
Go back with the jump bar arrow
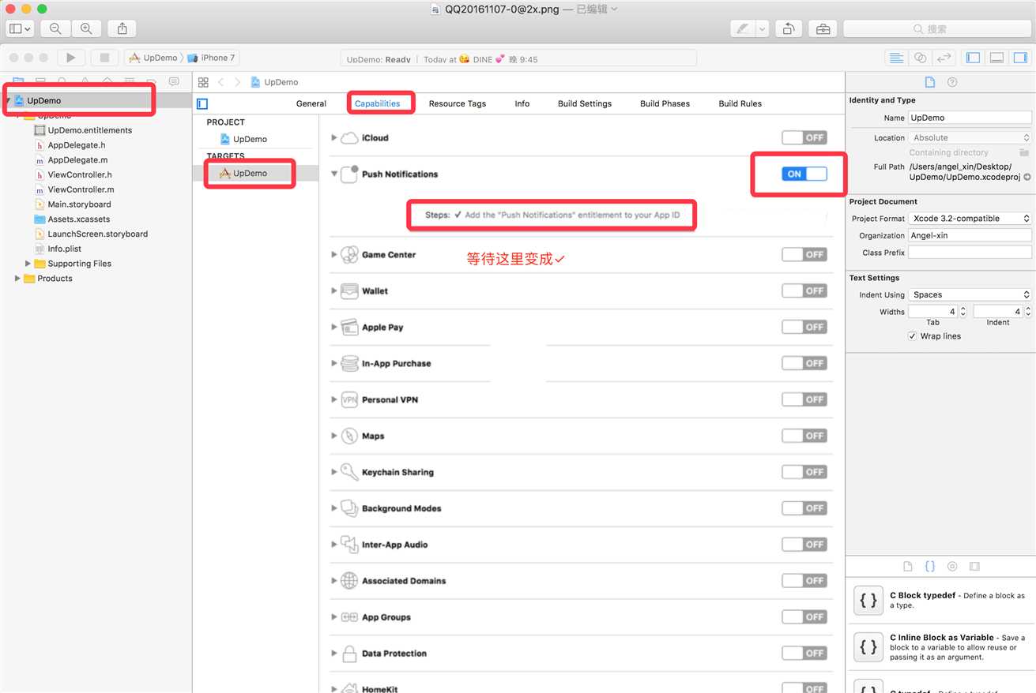(x=221, y=82)
